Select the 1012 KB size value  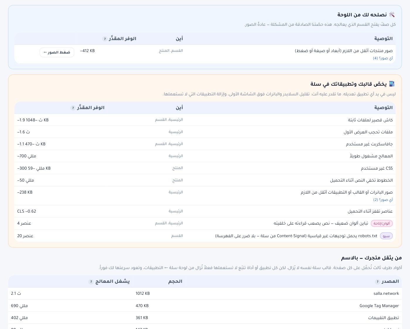[x=143, y=293]
